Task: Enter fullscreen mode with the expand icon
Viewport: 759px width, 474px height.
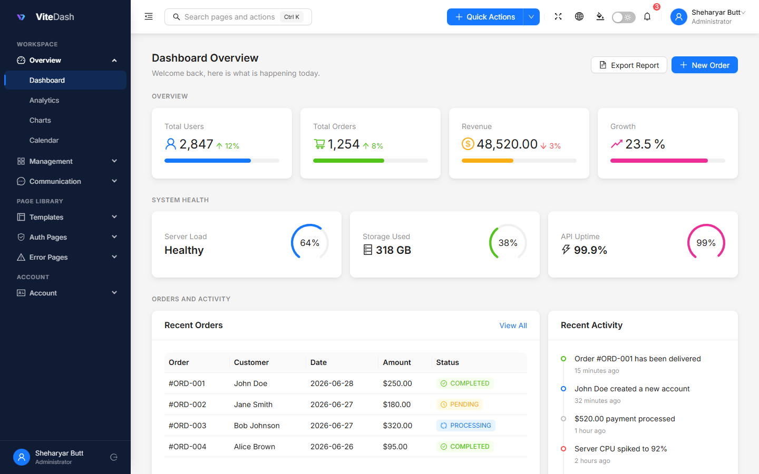Action: click(x=558, y=17)
